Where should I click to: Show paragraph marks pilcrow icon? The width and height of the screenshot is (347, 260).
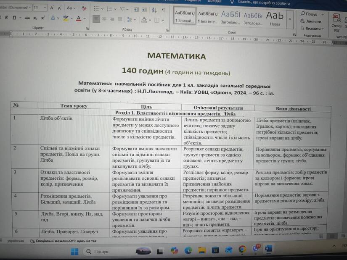tap(164, 10)
